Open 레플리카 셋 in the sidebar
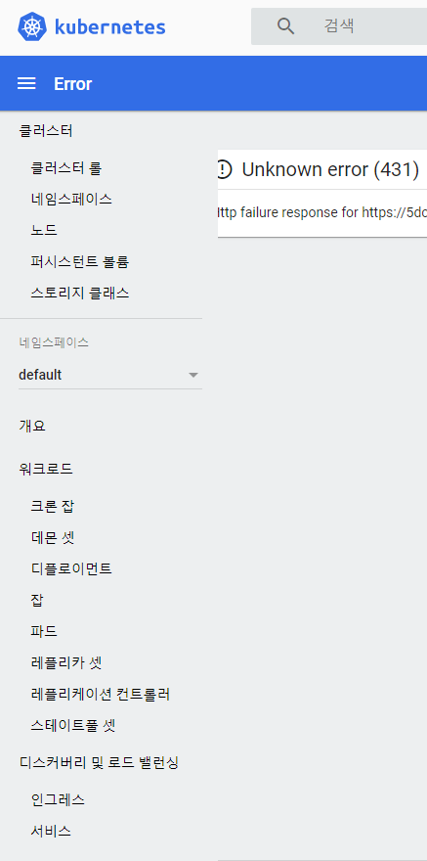Screen dimensions: 427x861 pos(66,662)
